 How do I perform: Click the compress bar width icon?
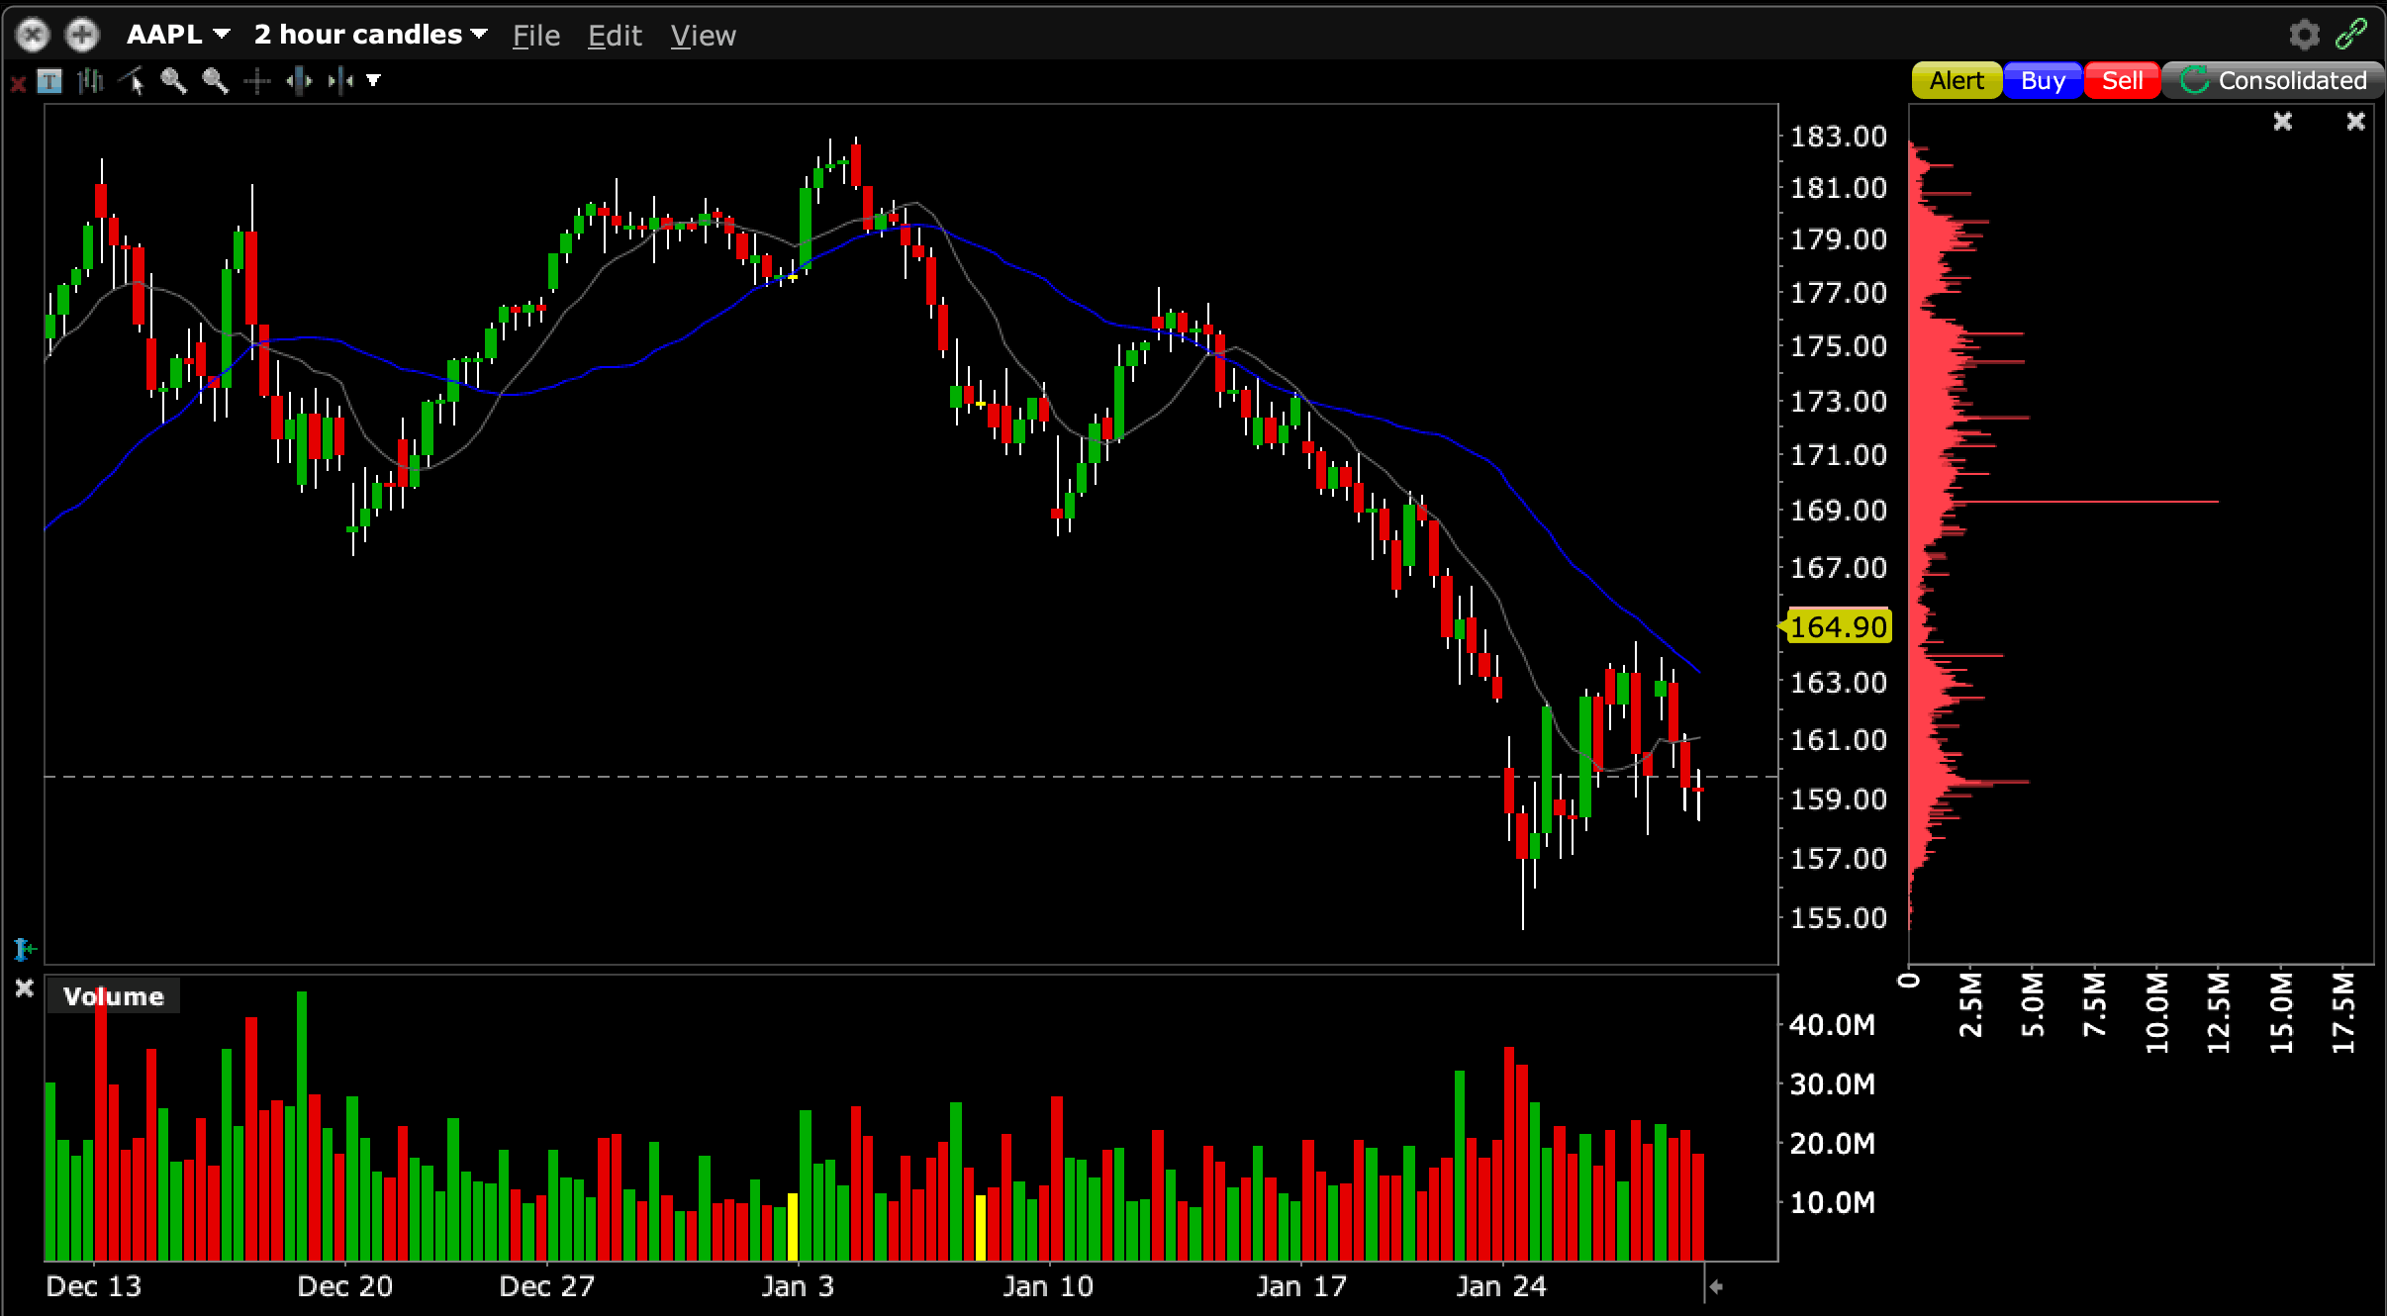tap(340, 81)
